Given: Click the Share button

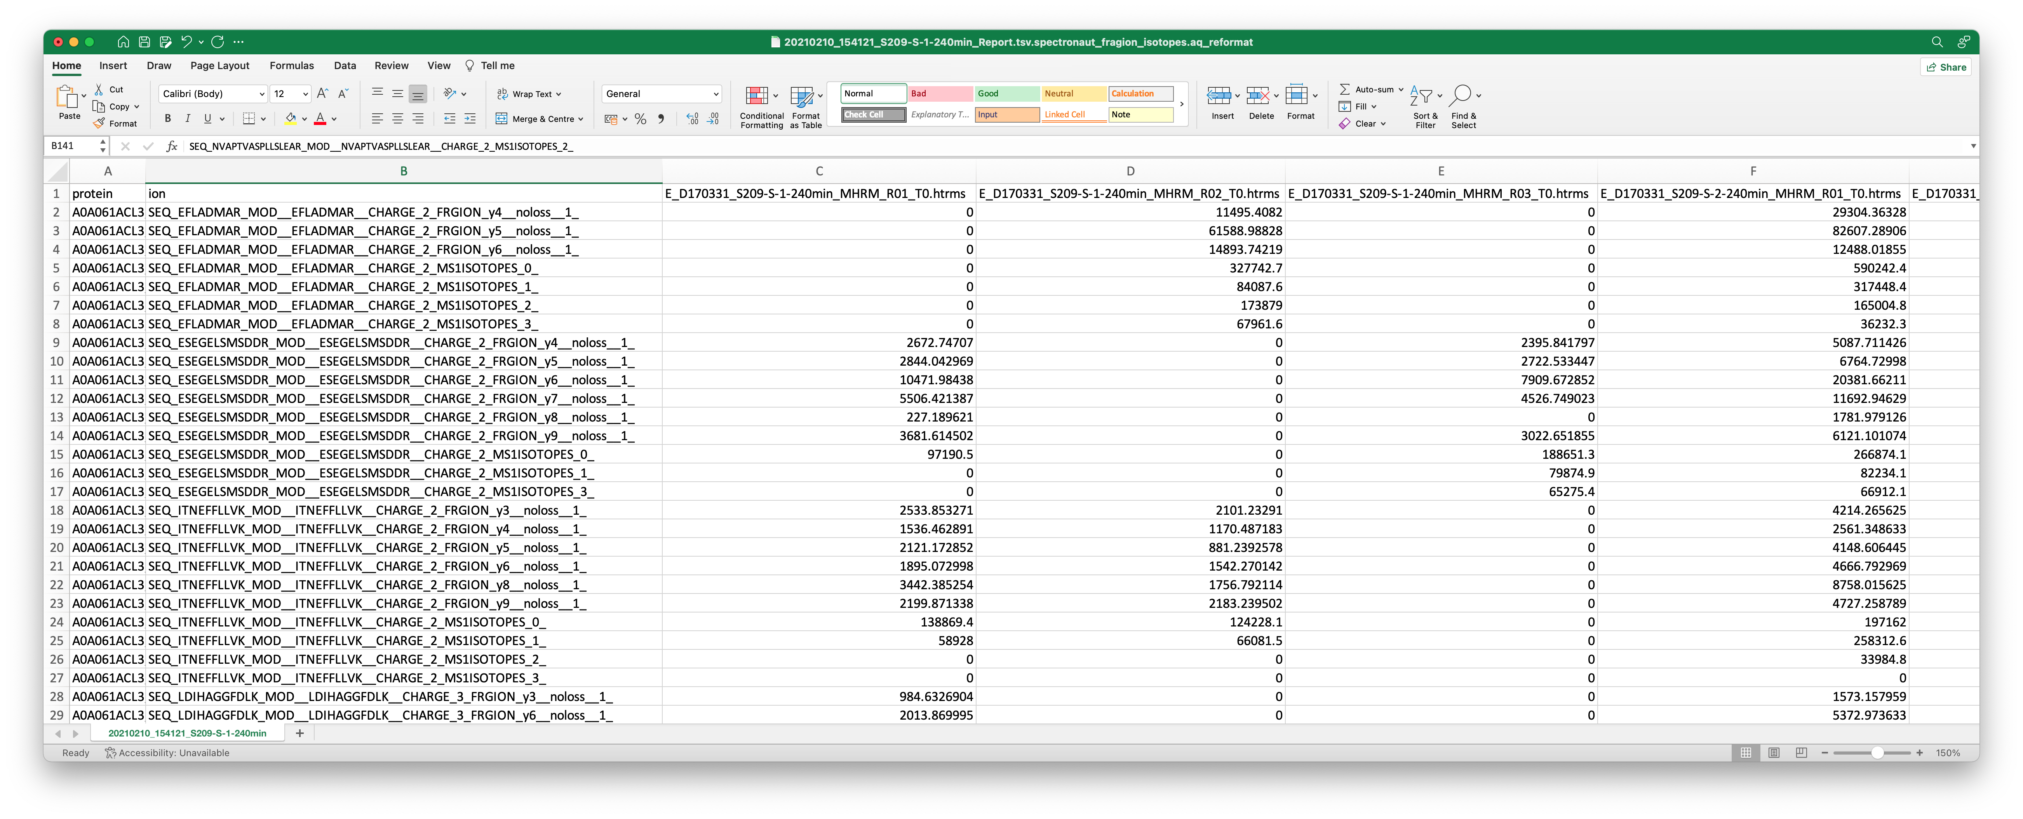Looking at the screenshot, I should pos(1945,68).
